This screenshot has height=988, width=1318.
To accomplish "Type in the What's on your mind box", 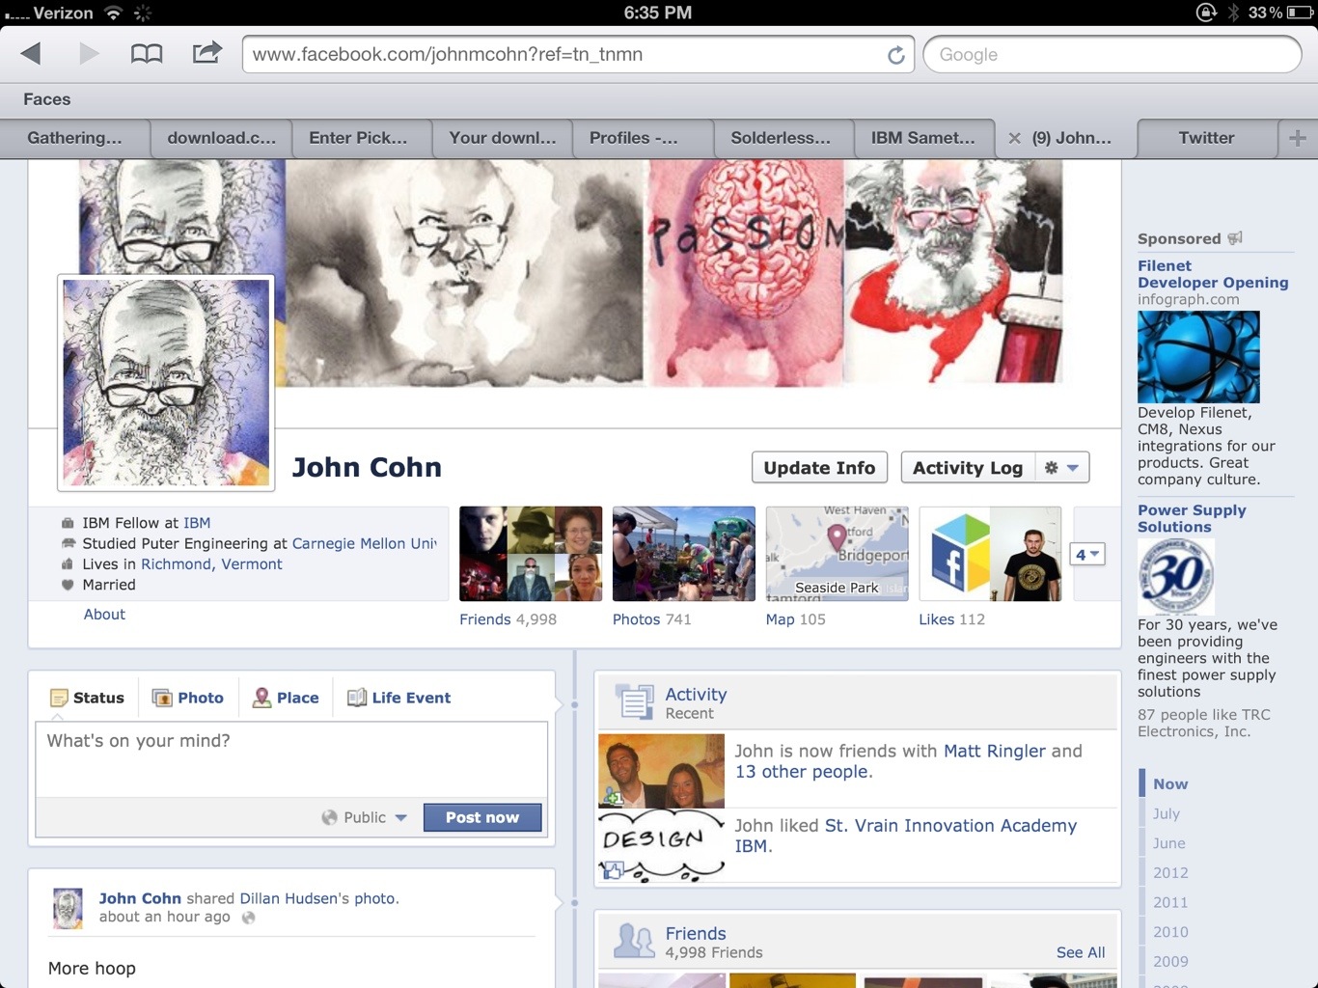I will coord(291,758).
